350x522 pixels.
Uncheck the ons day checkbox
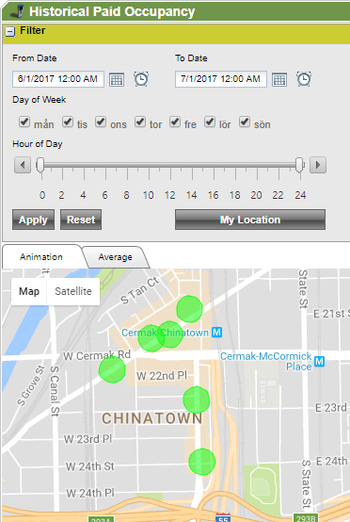(101, 122)
